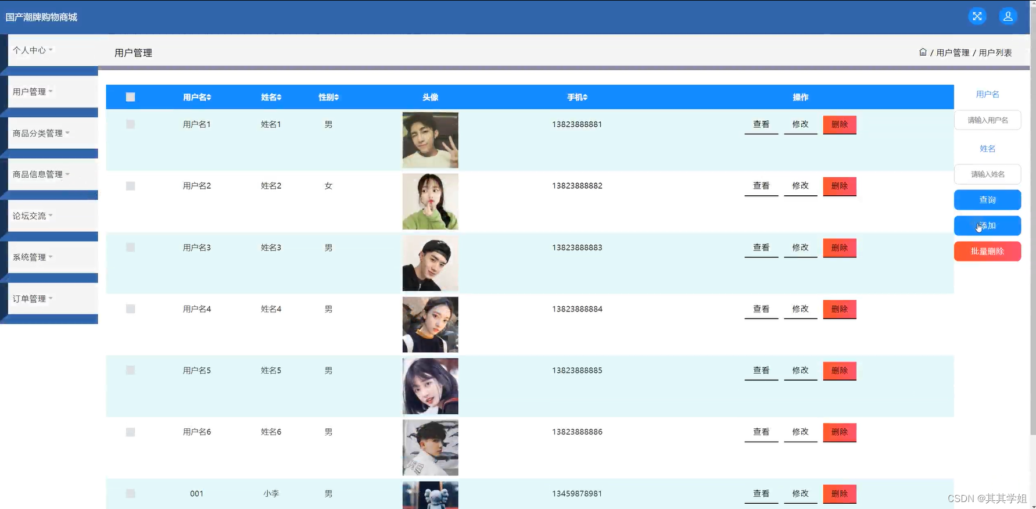Open avatar thumbnail of 用户名3
Viewport: 1036px width, 509px height.
(x=430, y=263)
